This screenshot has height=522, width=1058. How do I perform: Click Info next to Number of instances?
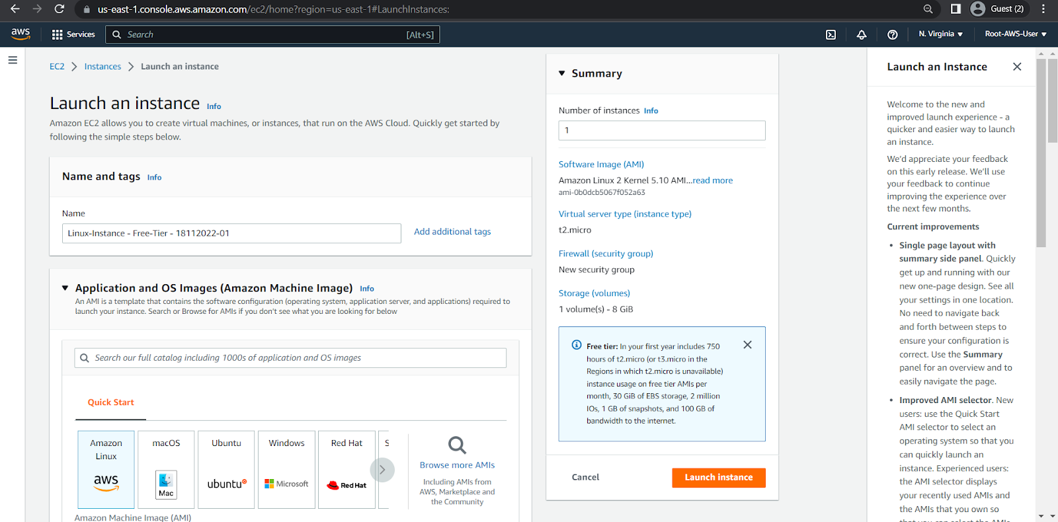(651, 111)
